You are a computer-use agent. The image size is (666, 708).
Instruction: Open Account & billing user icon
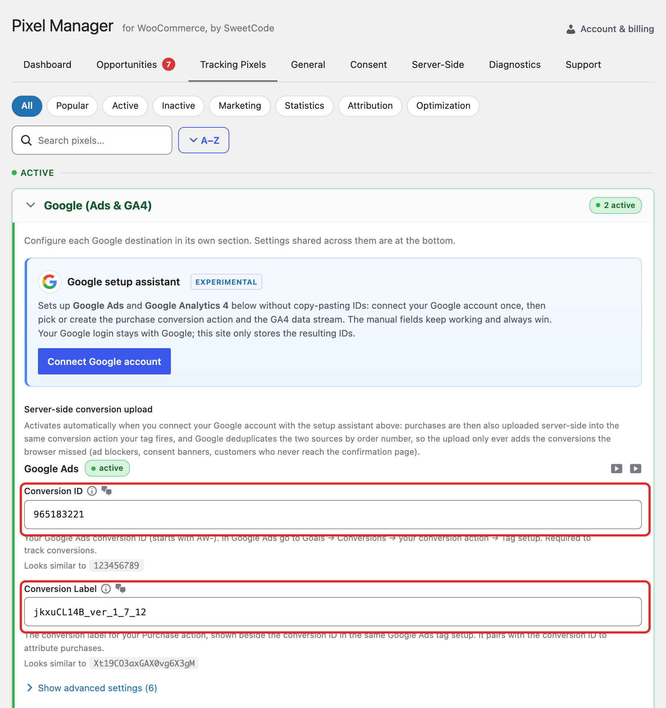571,29
